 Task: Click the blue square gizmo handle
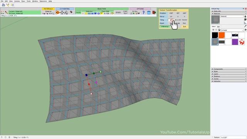86,75
